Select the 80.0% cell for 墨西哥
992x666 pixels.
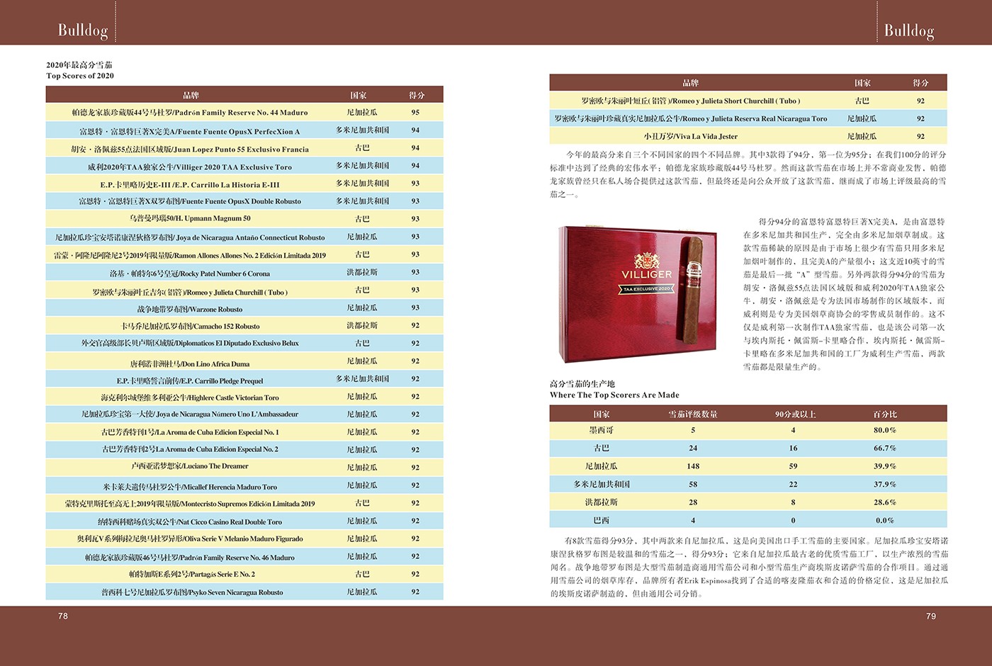(884, 430)
